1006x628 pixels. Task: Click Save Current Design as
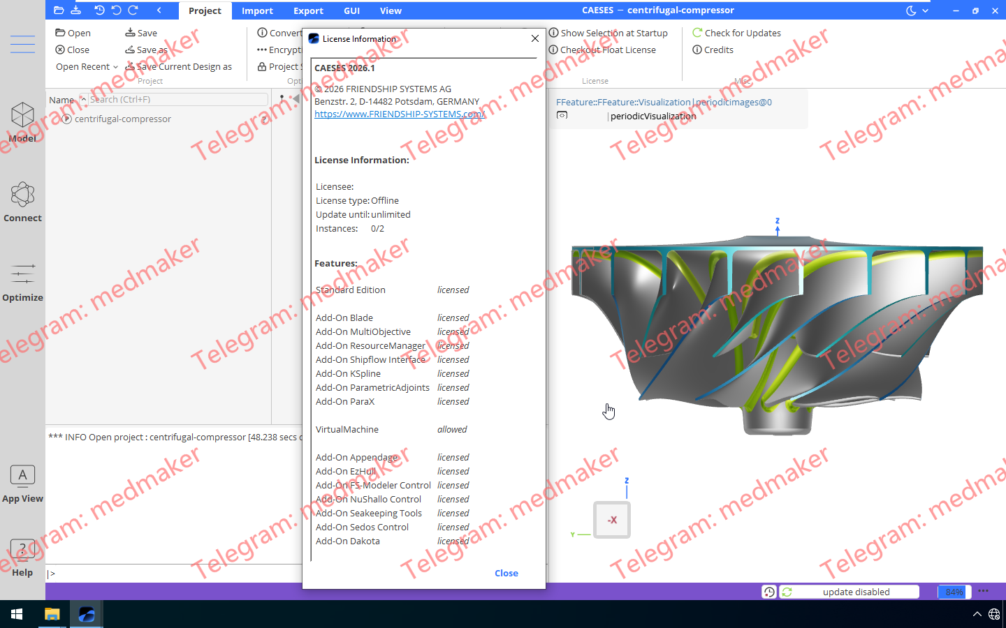click(x=178, y=66)
